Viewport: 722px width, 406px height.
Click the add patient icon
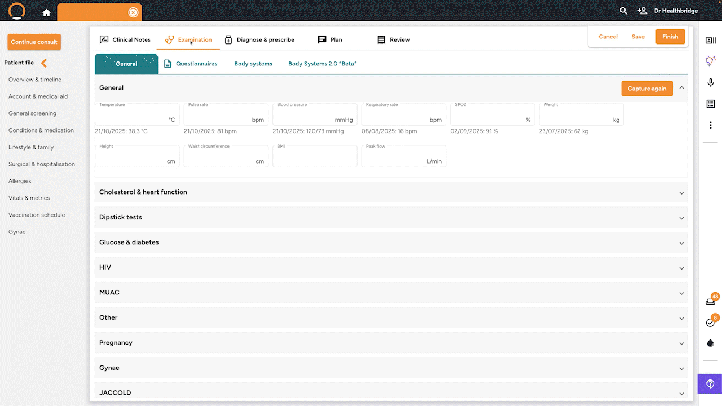pyautogui.click(x=642, y=11)
